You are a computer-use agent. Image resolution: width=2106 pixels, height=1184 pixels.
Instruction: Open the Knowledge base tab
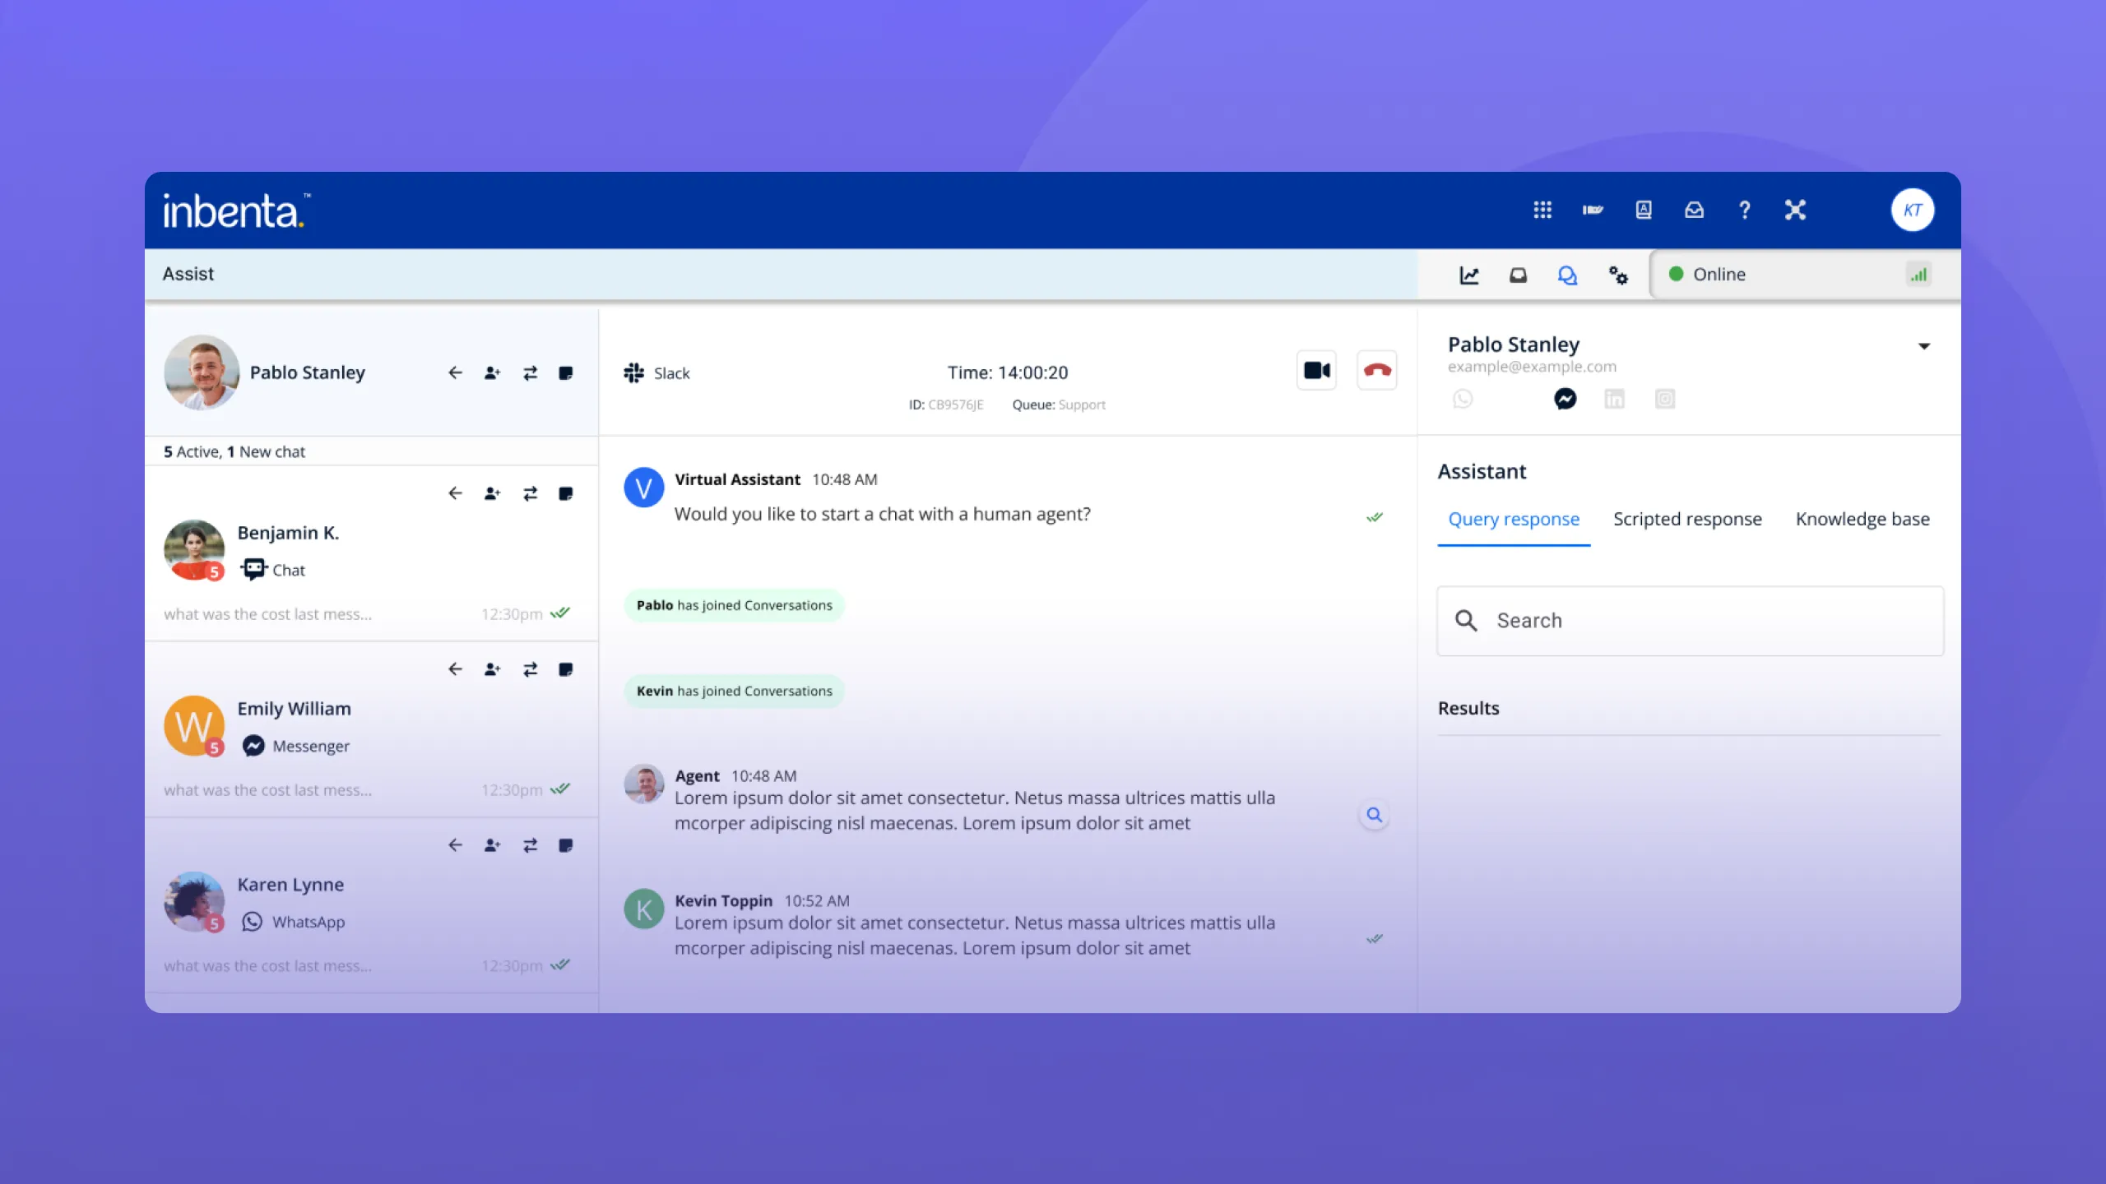[x=1862, y=519]
